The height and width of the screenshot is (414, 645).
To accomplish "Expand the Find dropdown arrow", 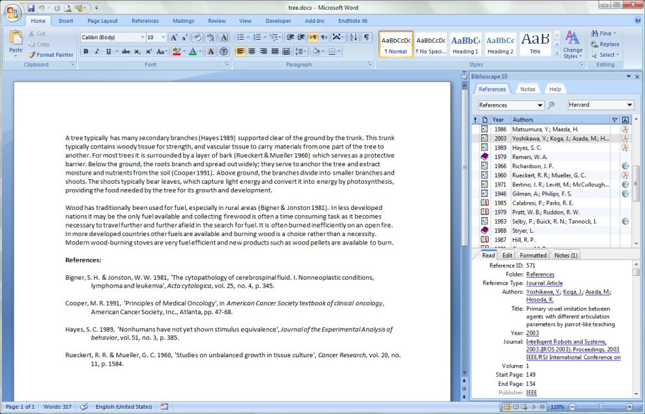I will click(x=614, y=33).
